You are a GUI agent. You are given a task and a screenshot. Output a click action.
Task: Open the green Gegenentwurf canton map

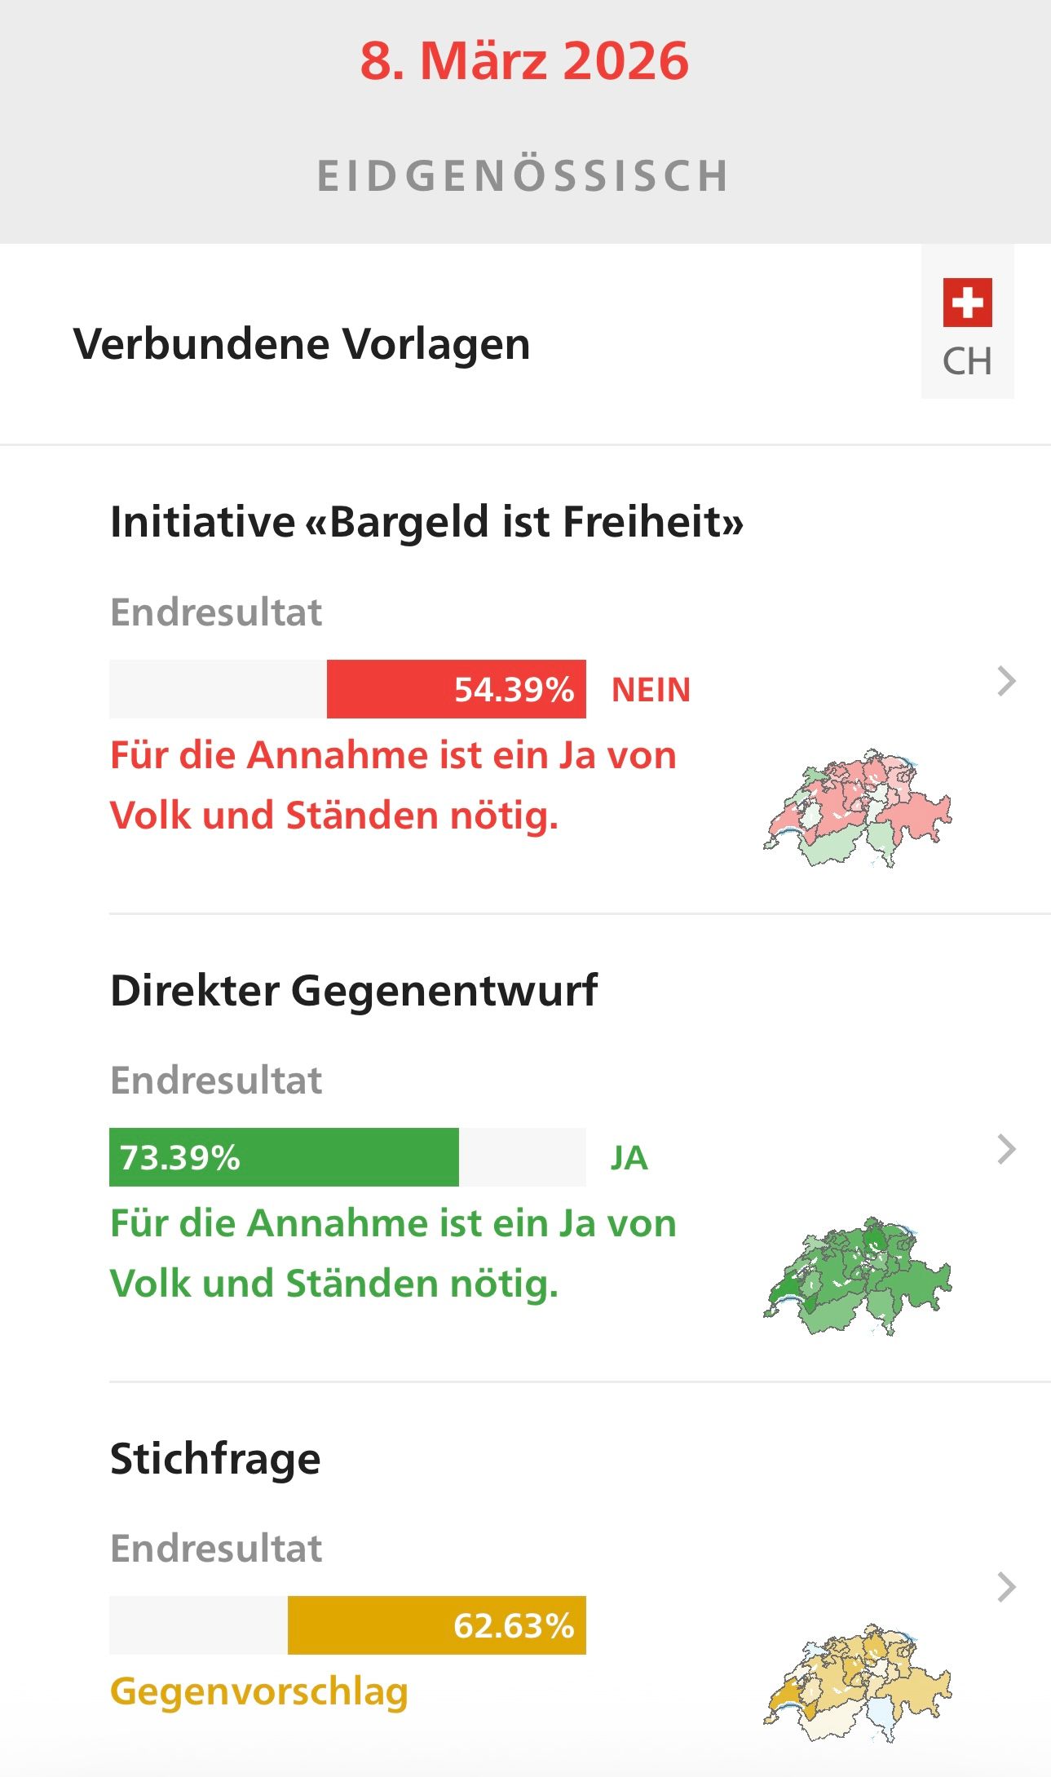click(x=858, y=1275)
